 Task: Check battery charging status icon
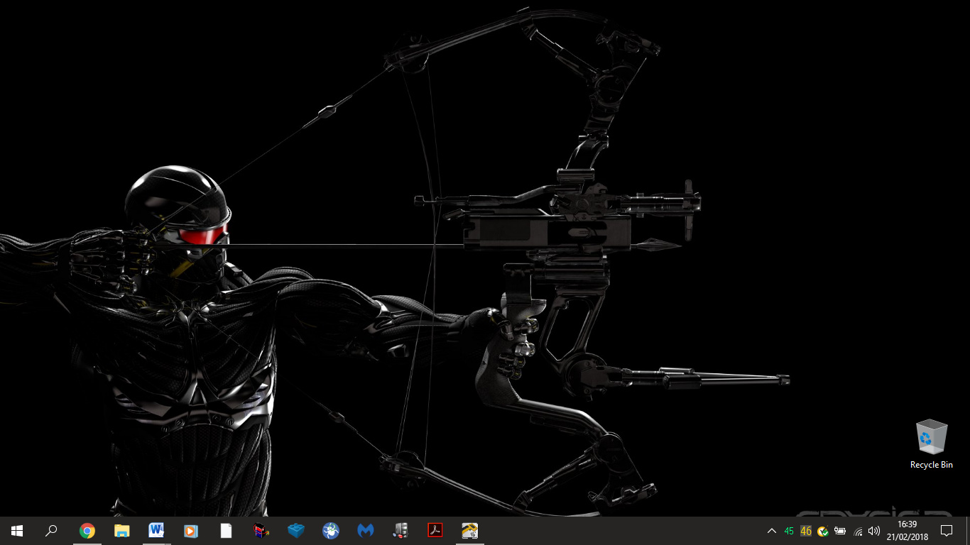click(840, 531)
